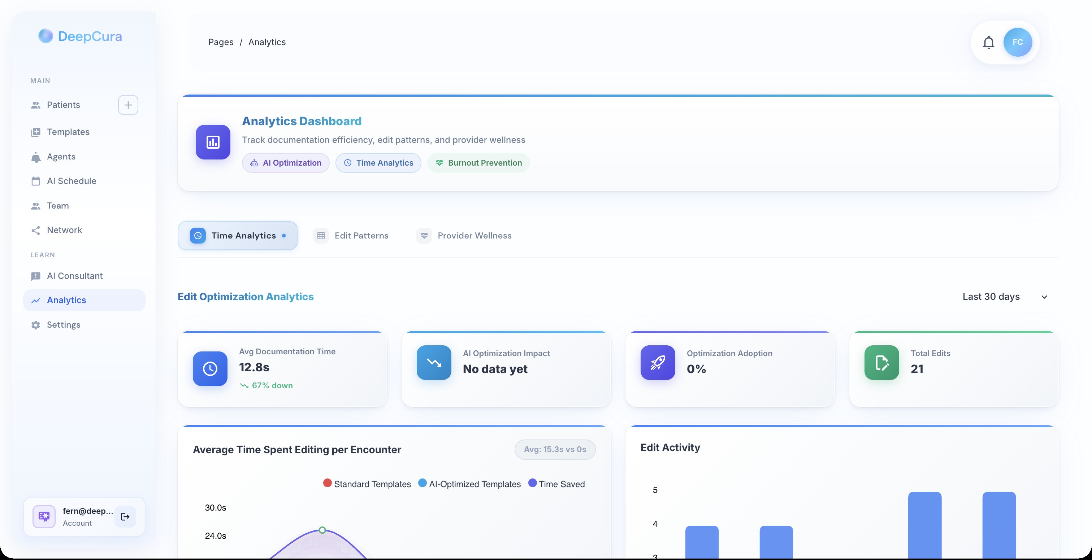Switch to the Provider Wellness tab
1092x560 pixels.
[x=464, y=236]
